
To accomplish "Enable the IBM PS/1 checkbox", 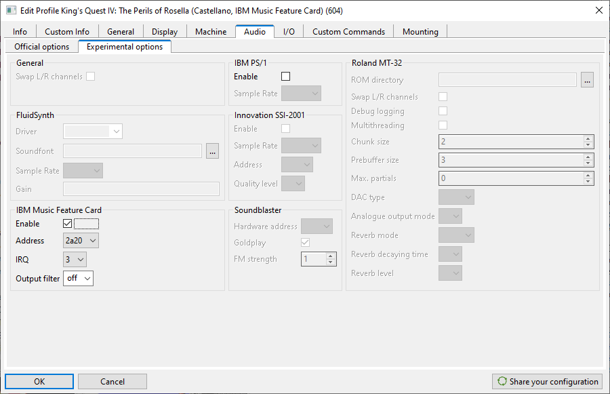I will (285, 77).
